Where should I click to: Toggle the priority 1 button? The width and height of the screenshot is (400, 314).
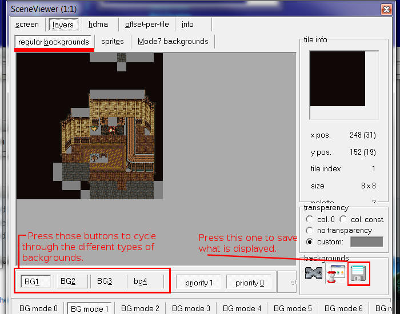pyautogui.click(x=199, y=283)
